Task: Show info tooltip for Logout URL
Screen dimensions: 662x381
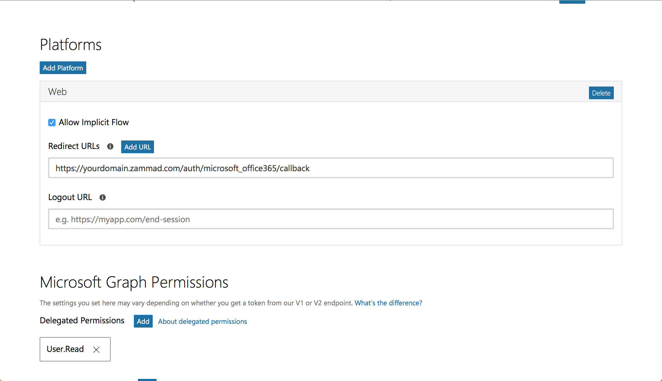Action: [x=103, y=197]
